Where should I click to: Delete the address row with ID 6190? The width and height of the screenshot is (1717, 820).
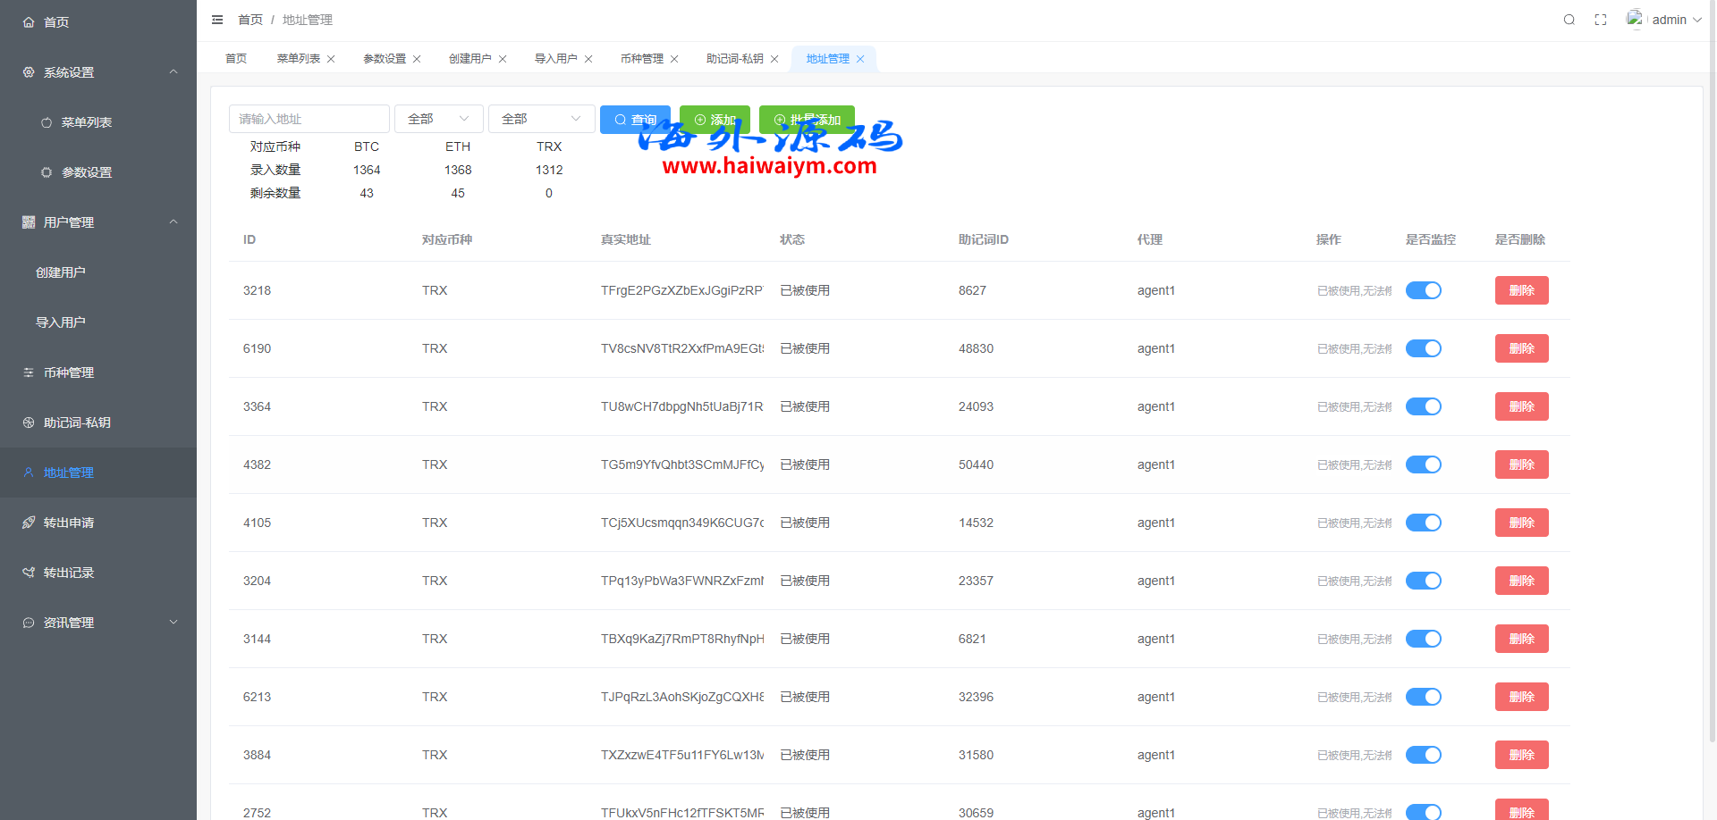(x=1521, y=348)
